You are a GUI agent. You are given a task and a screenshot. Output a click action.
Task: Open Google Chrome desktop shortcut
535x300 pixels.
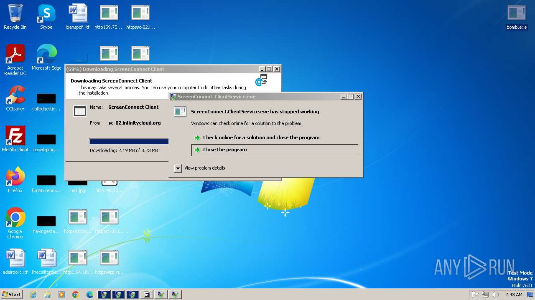pos(15,223)
